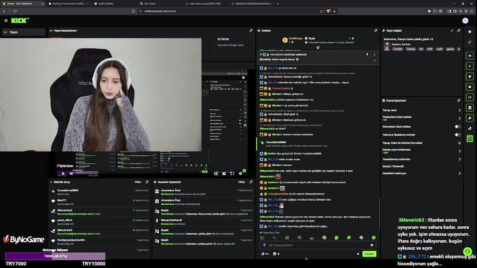Toggle lightning activity widget in right sidebar
477x268 pixels.
(470, 66)
